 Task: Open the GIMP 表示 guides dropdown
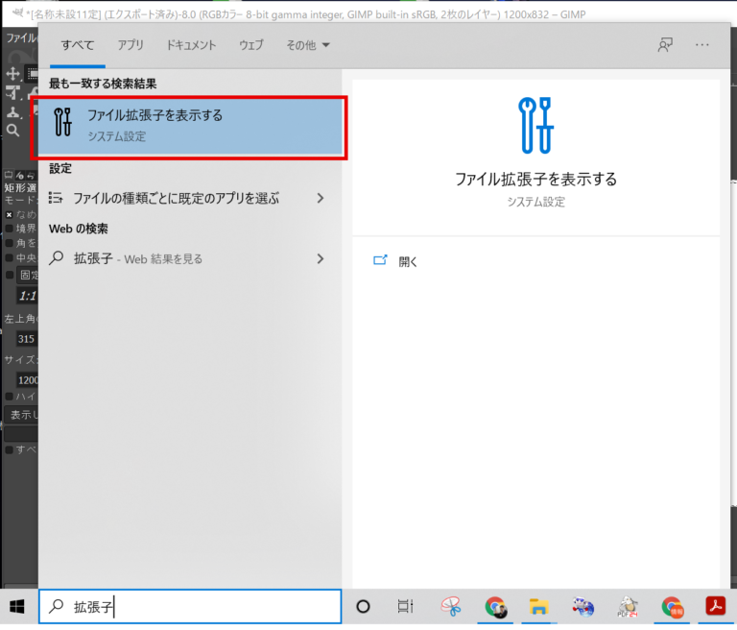[22, 415]
